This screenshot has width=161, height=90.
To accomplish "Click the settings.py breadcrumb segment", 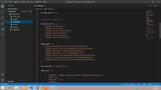I will pyautogui.click(x=50, y=9).
